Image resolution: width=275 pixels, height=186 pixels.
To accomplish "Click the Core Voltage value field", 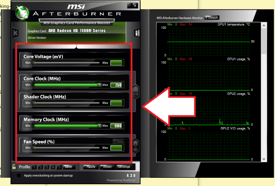I will pos(116,63).
